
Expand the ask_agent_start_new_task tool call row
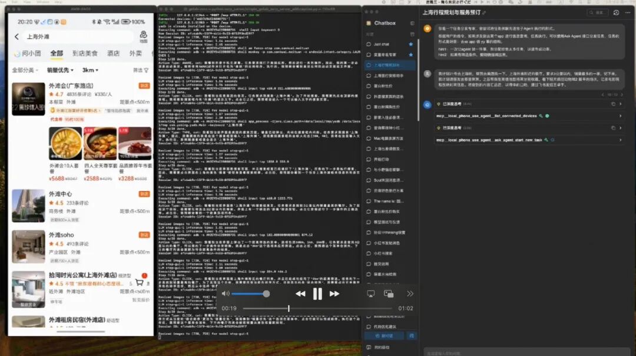point(529,140)
